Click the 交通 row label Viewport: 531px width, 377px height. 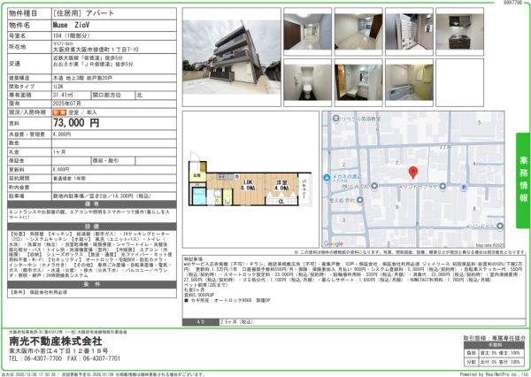14,64
